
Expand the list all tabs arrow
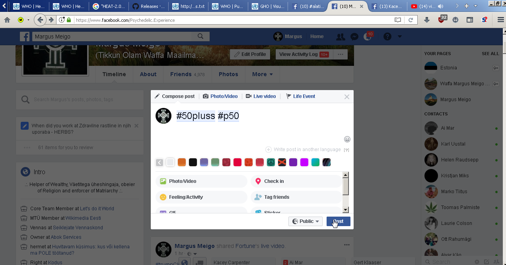point(476,6)
